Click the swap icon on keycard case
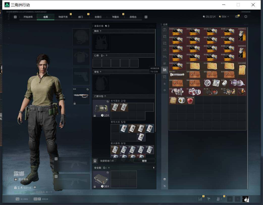The height and width of the screenshot is (205, 263). [108, 102]
